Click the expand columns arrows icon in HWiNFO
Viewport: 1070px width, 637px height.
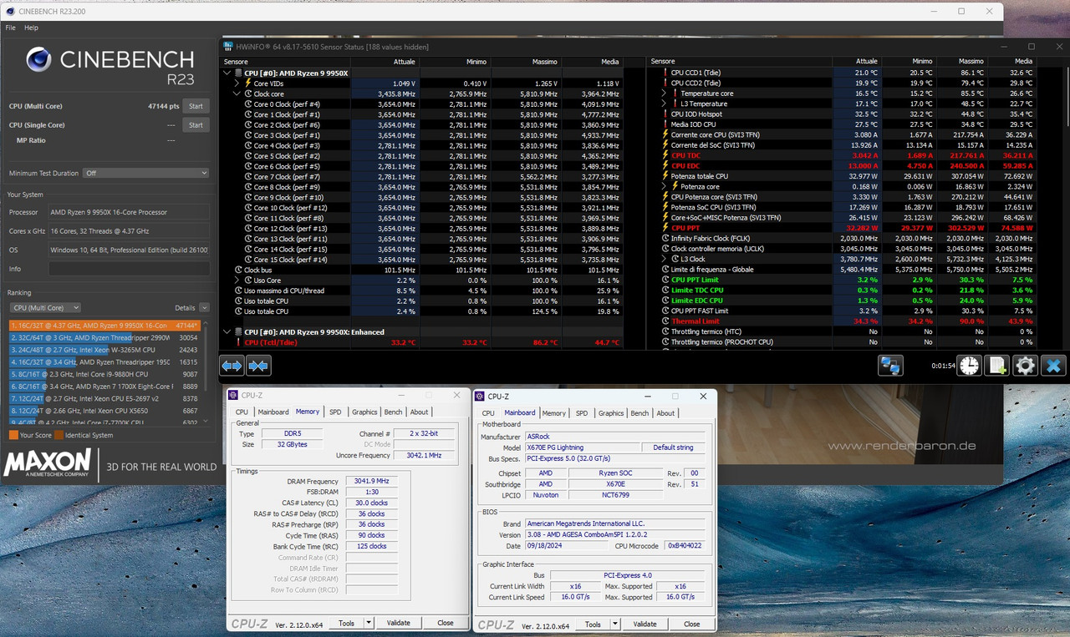tap(232, 366)
